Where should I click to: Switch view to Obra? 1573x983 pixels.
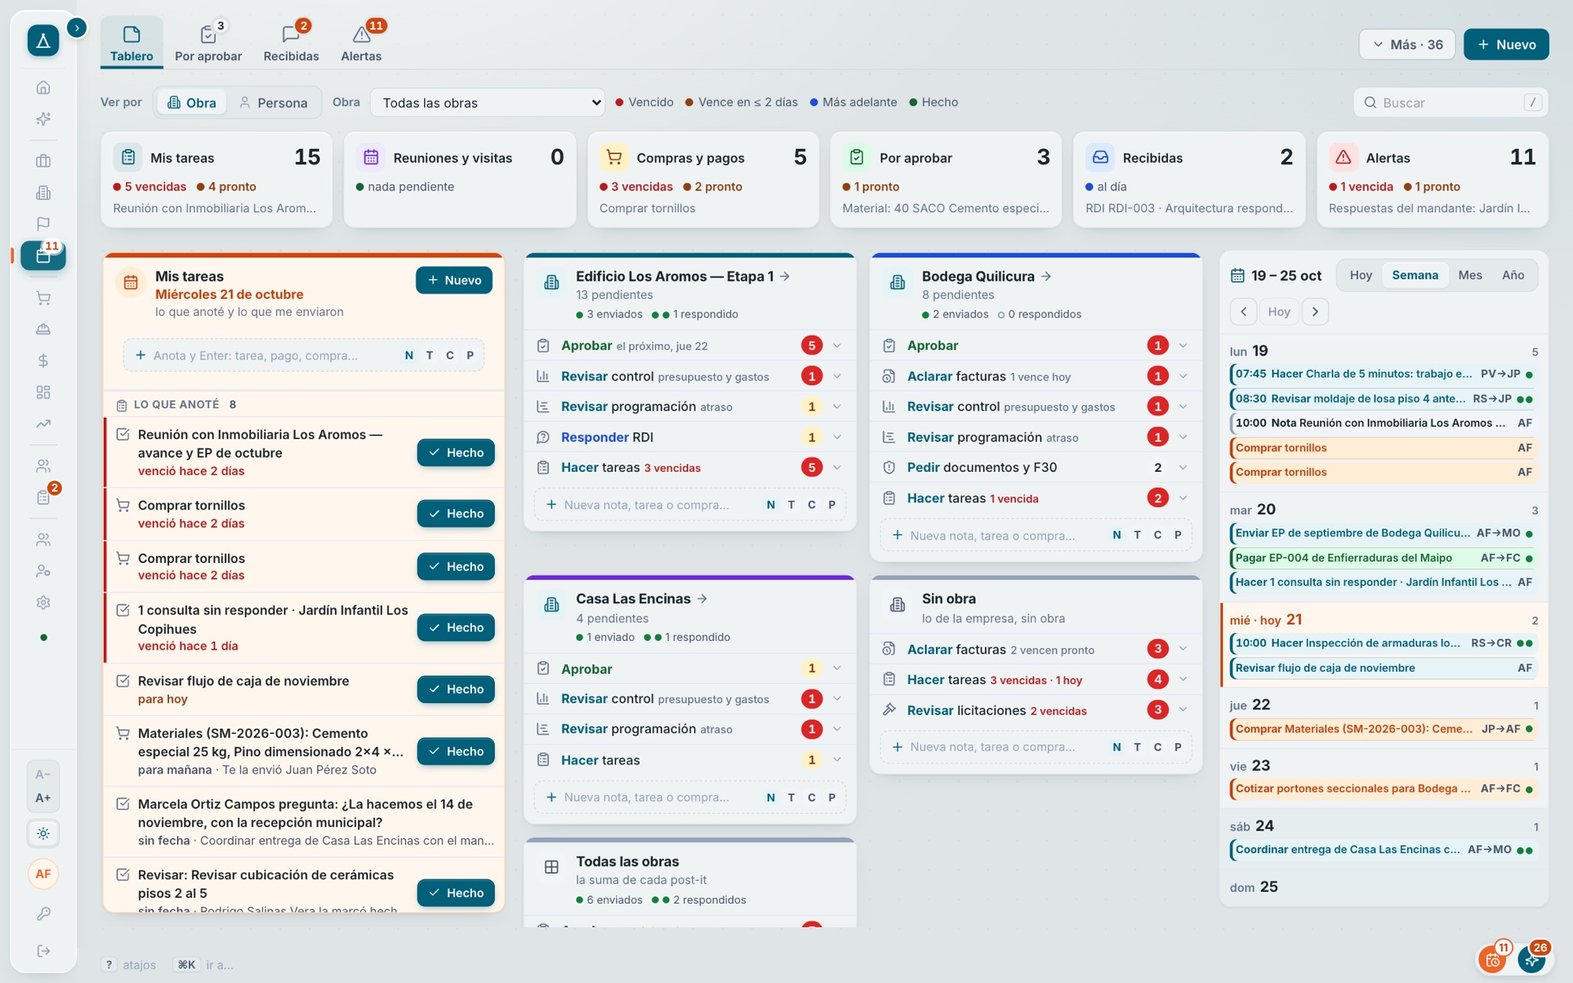coord(192,103)
